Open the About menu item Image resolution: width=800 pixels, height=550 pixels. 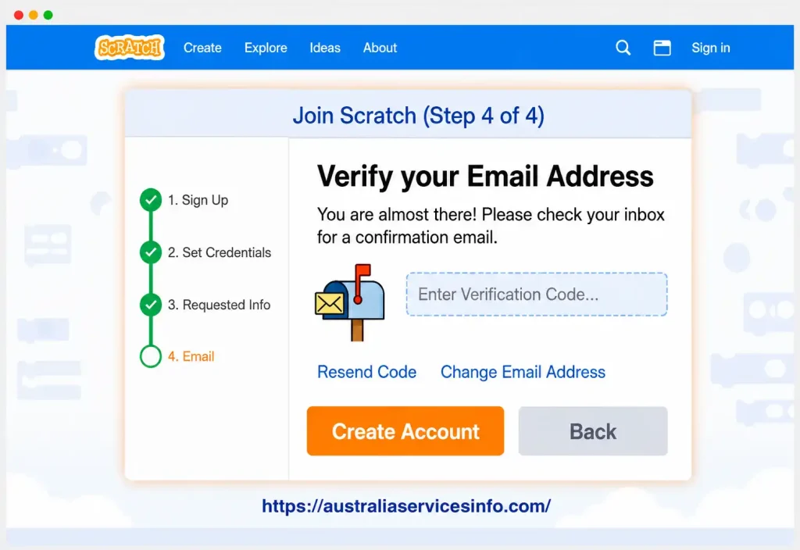380,48
